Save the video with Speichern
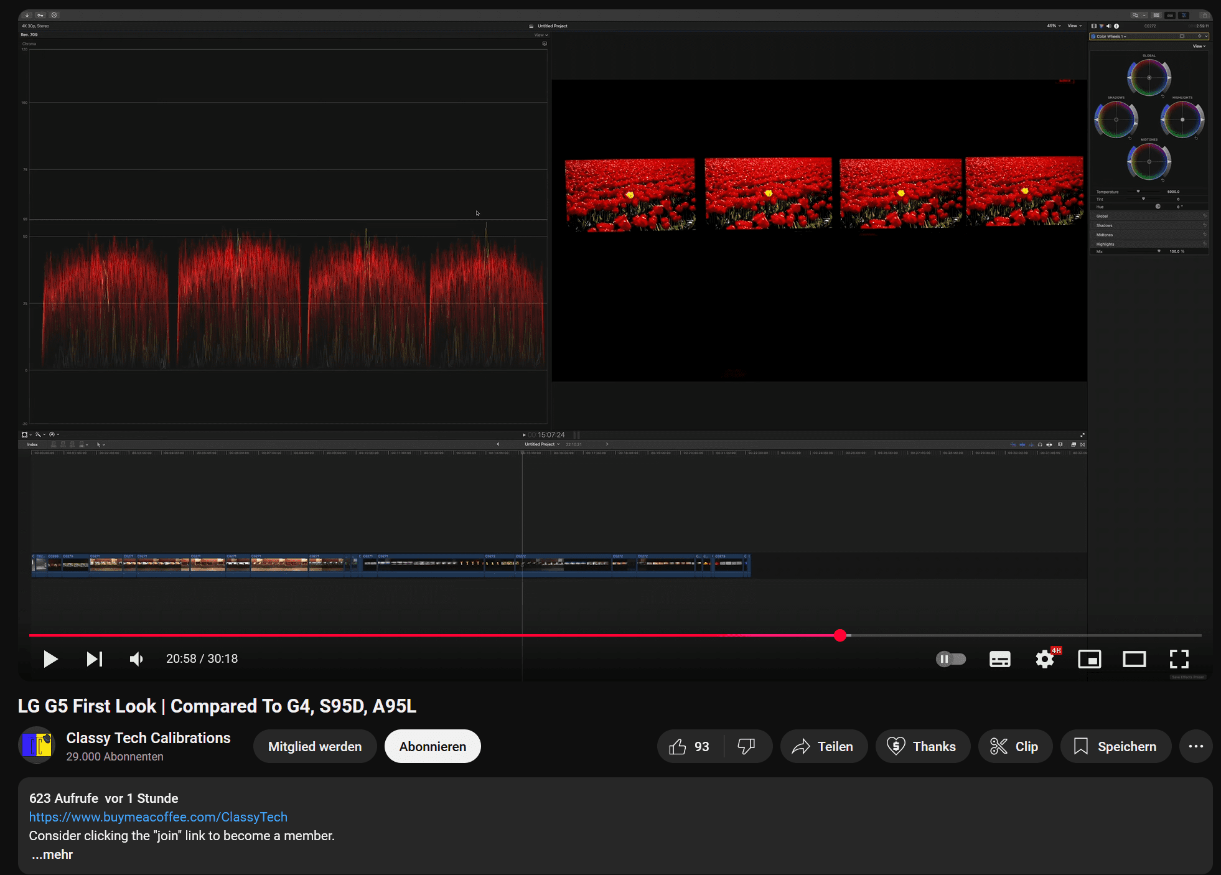This screenshot has height=875, width=1221. (x=1116, y=746)
